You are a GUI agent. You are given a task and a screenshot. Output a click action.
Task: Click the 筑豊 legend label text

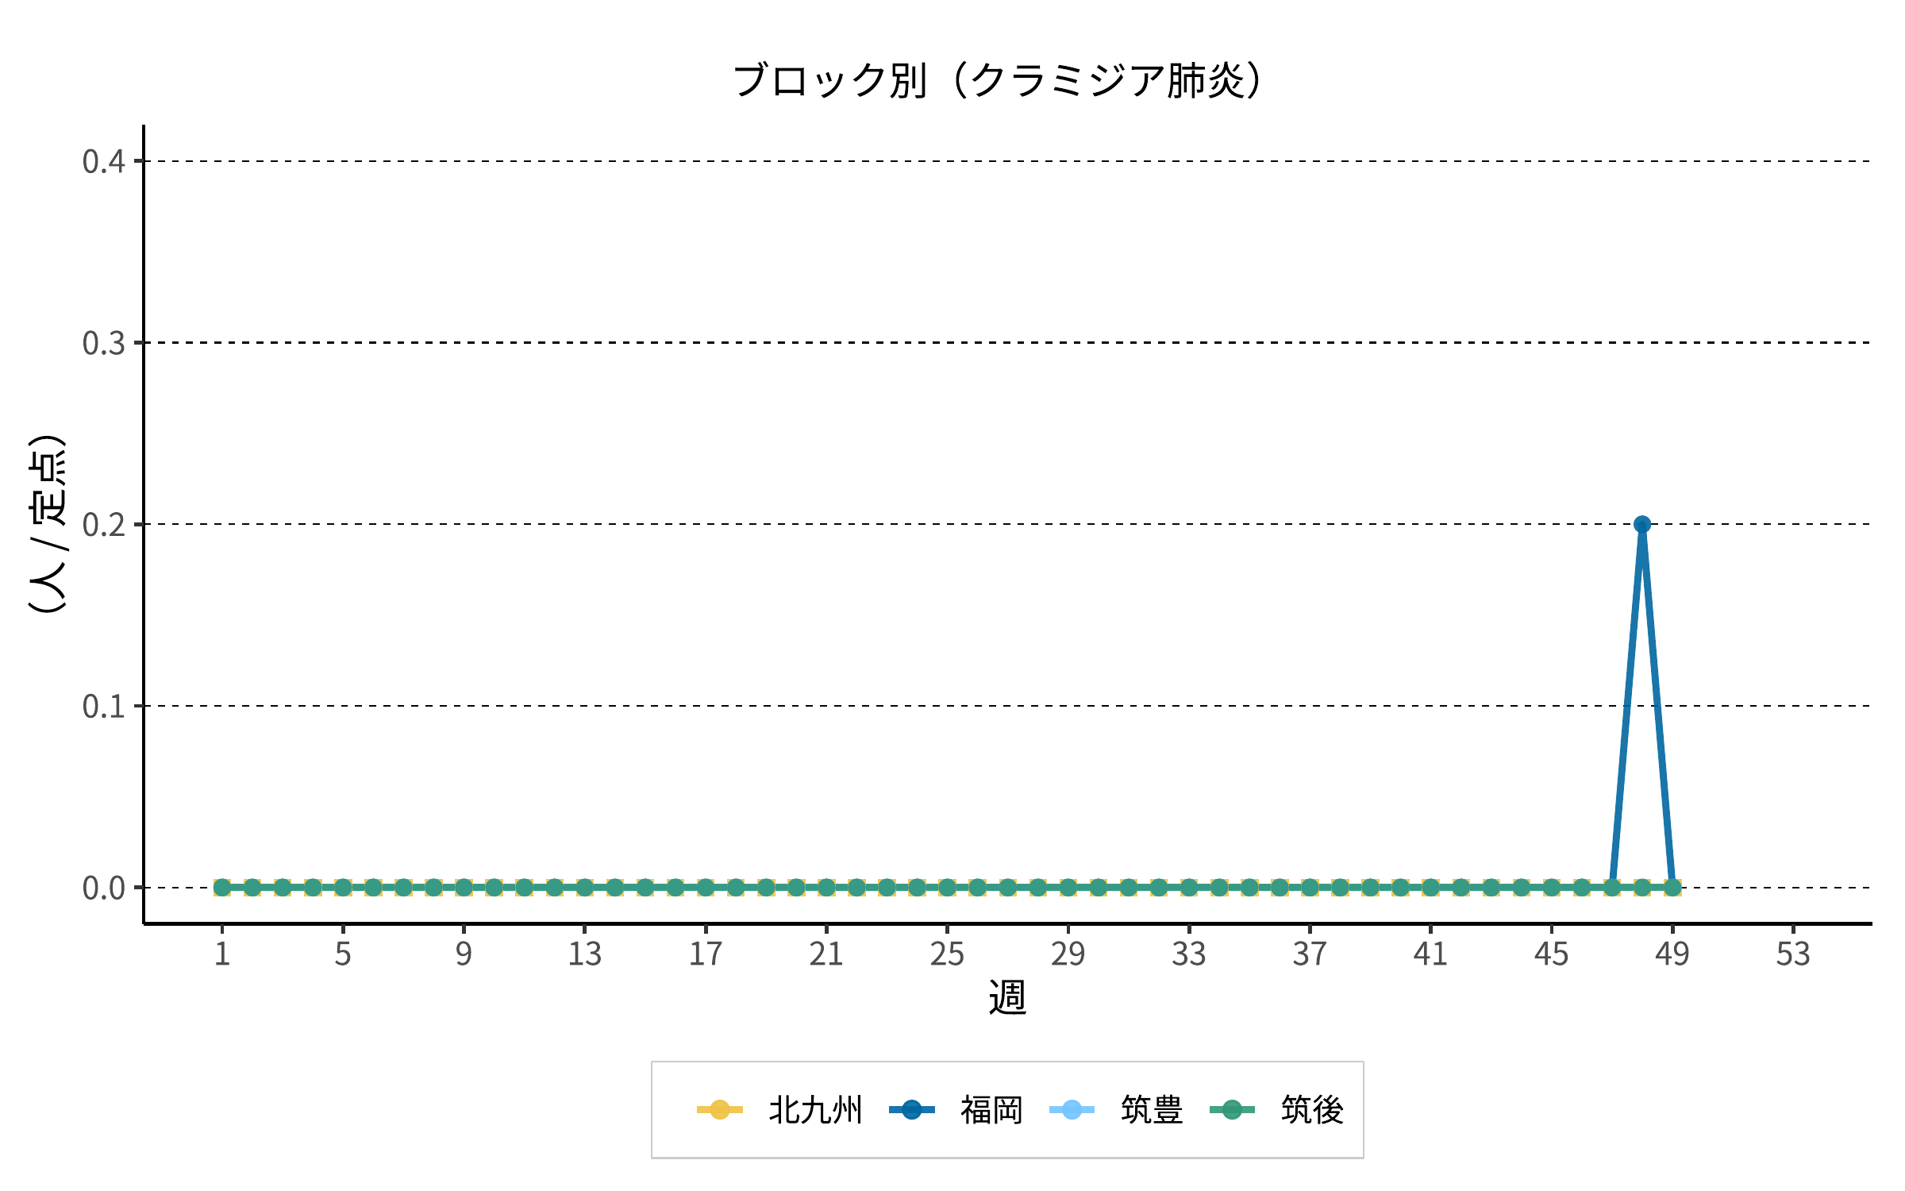(x=1152, y=1110)
